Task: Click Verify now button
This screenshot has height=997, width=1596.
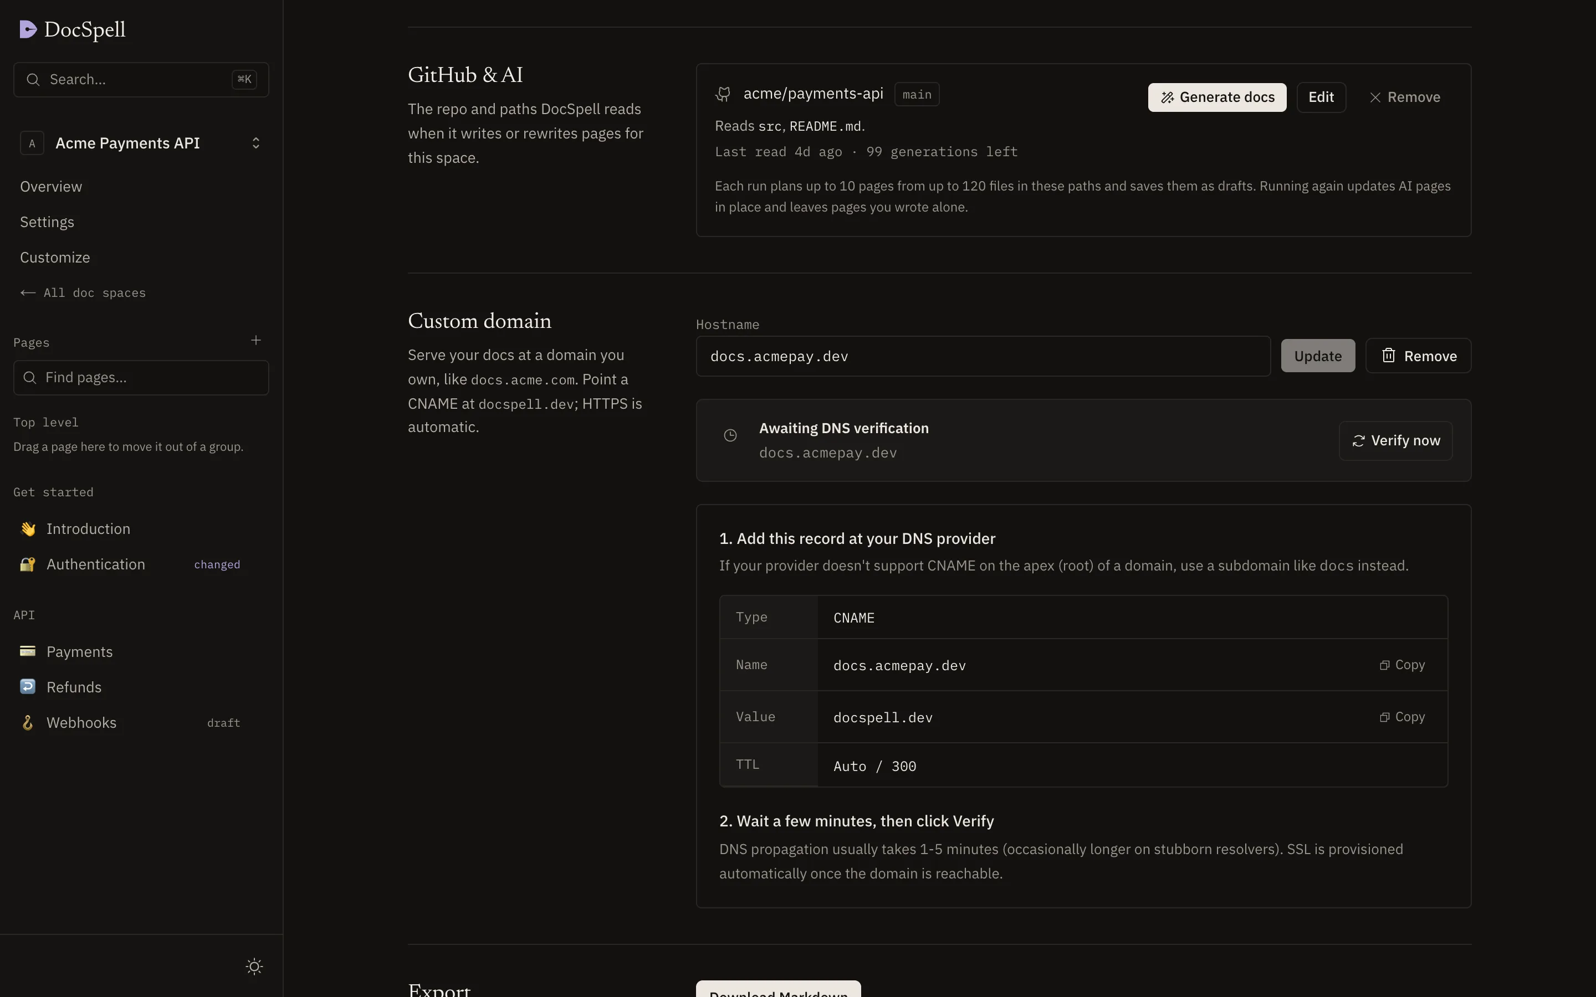Action: pyautogui.click(x=1395, y=440)
